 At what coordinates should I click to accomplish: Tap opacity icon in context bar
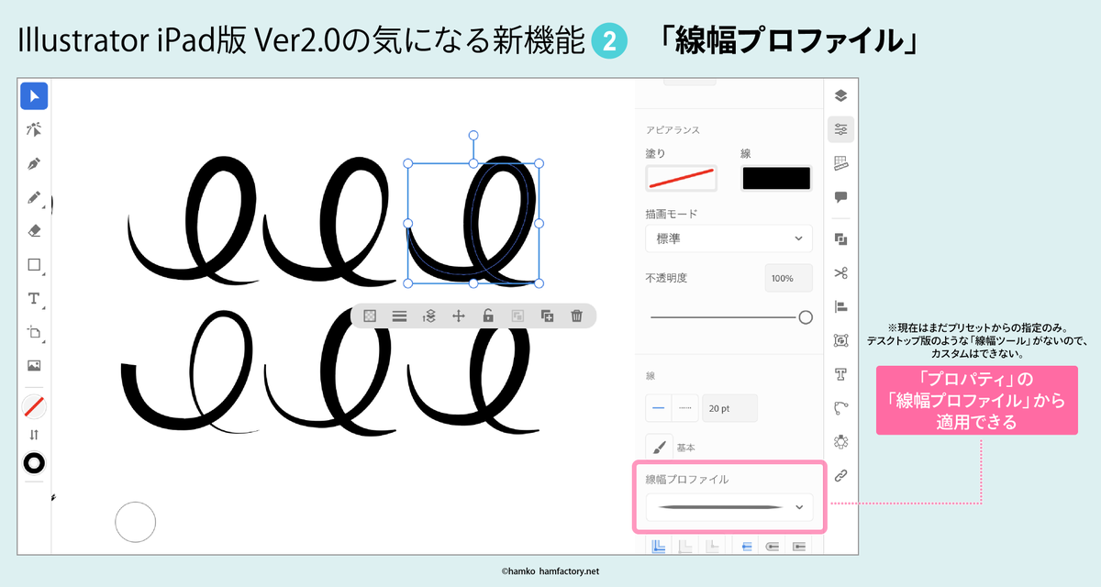click(x=370, y=316)
